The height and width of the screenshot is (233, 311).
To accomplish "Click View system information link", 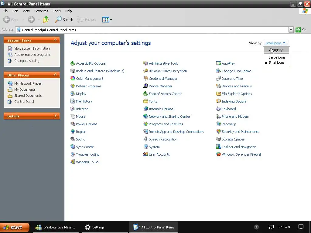I will pyautogui.click(x=32, y=49).
